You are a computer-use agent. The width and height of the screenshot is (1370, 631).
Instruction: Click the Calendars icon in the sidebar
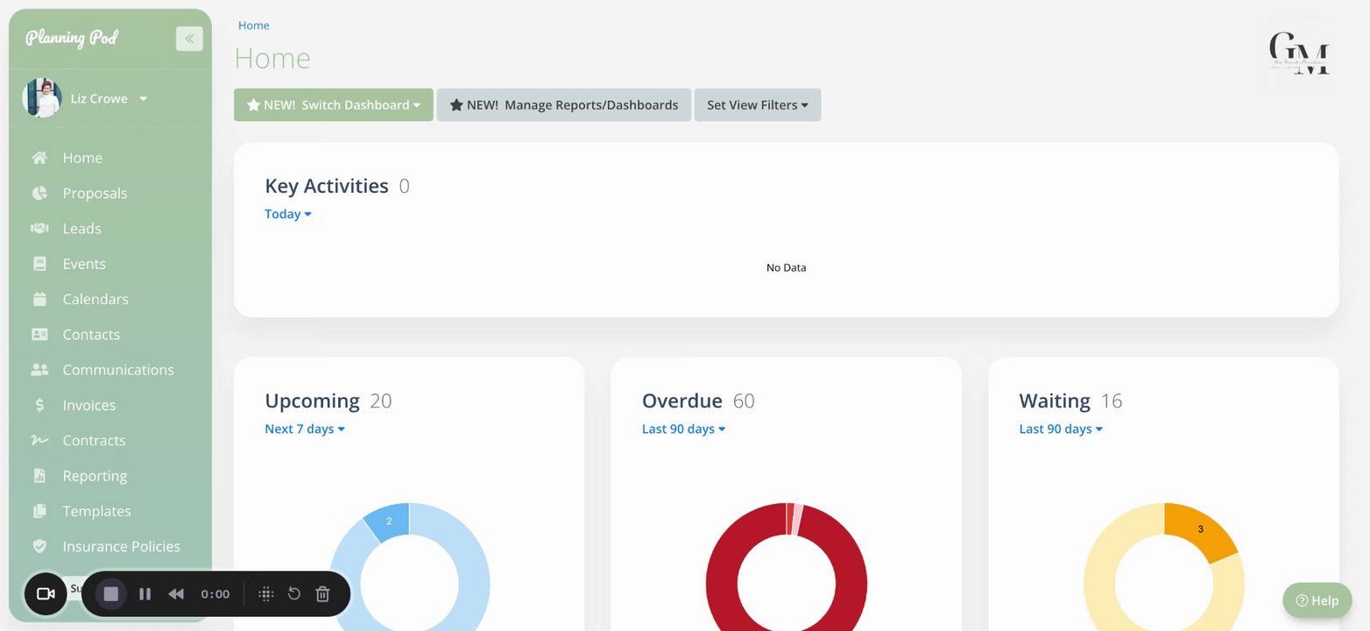(x=39, y=299)
